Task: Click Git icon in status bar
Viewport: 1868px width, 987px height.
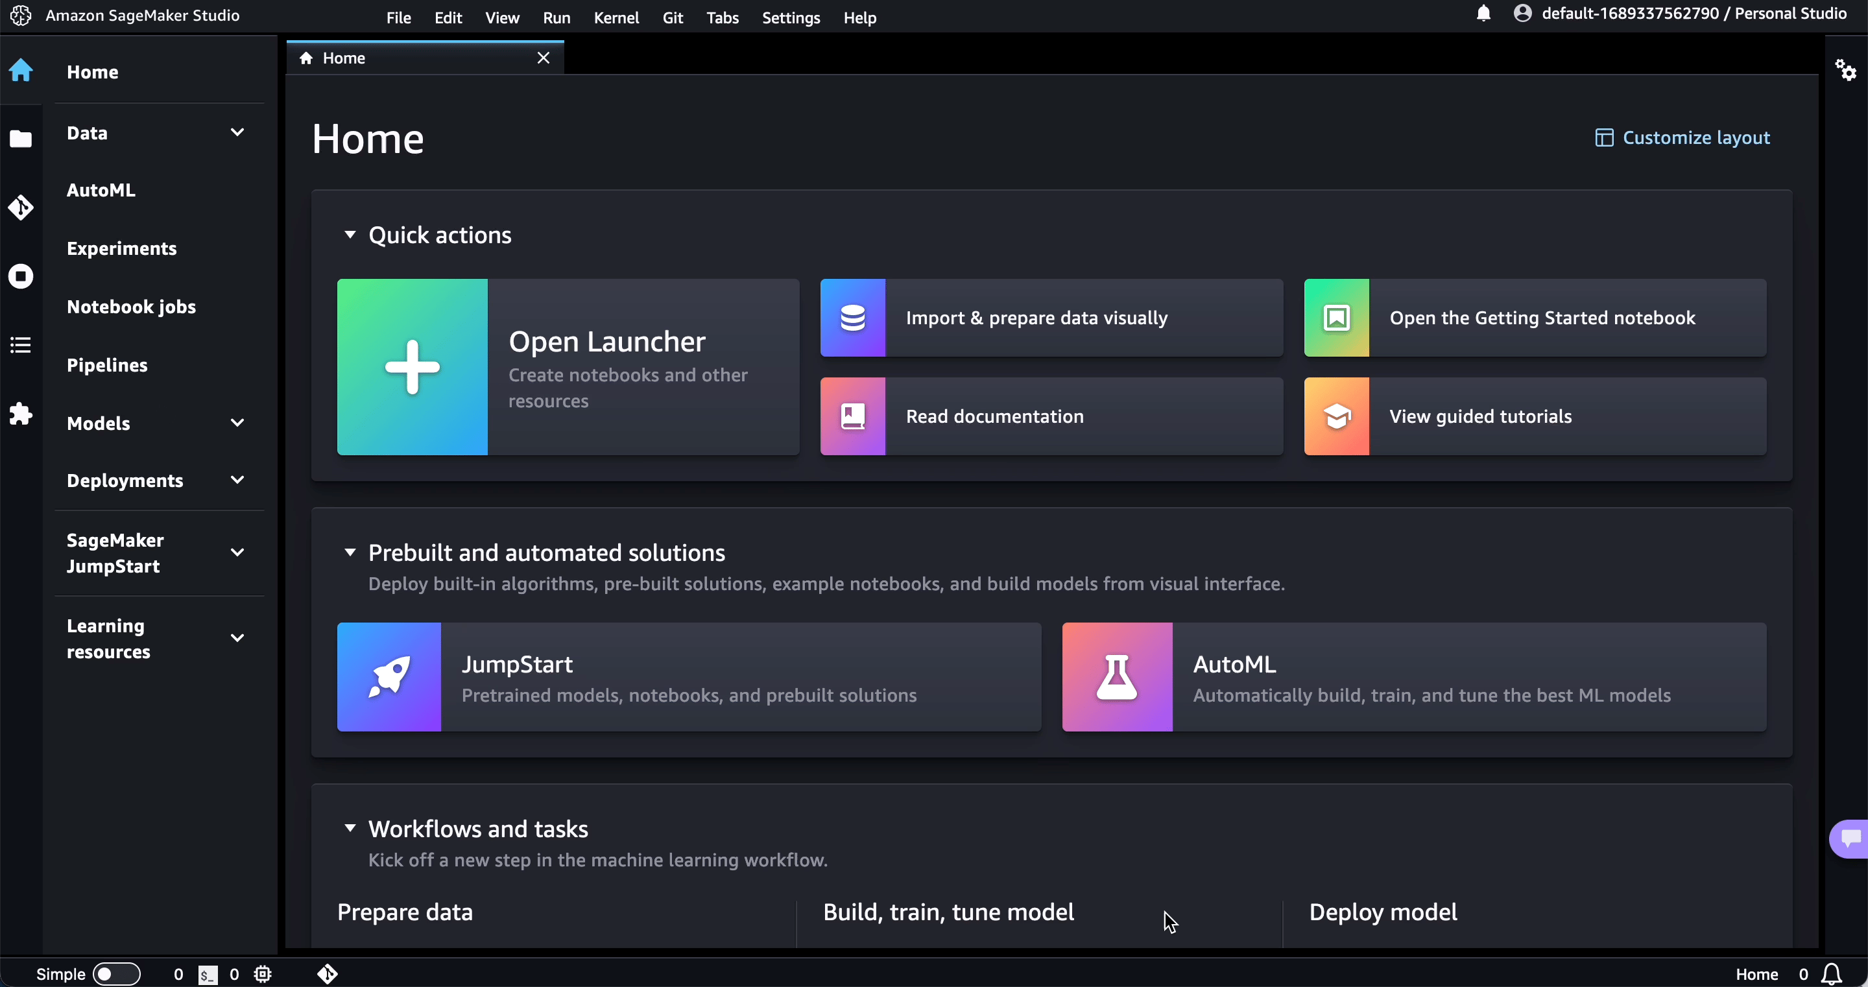Action: coord(327,973)
